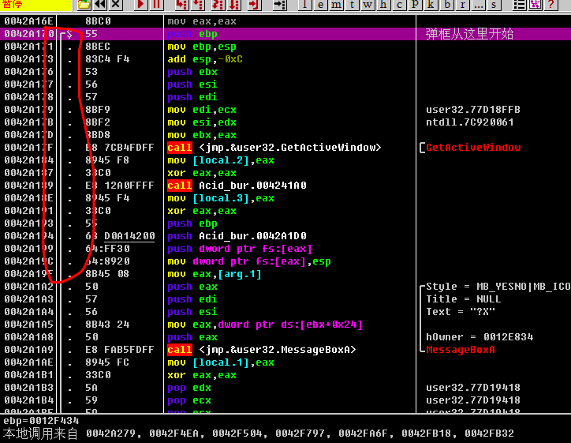Open the Patches window with the 'p' button

click(x=415, y=5)
